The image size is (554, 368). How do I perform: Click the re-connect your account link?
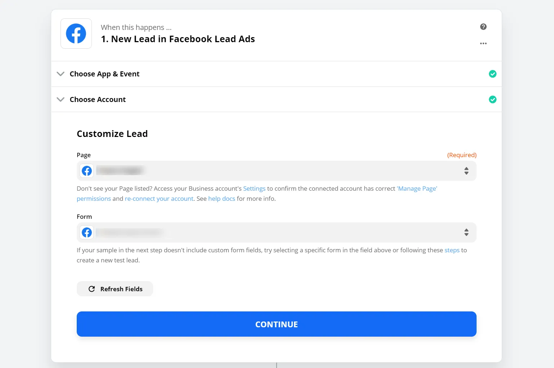tap(159, 199)
